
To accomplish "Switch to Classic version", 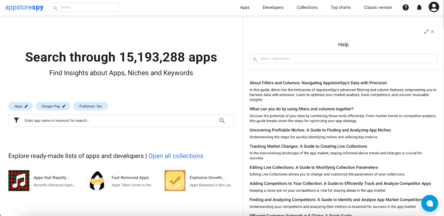I will click(x=378, y=7).
